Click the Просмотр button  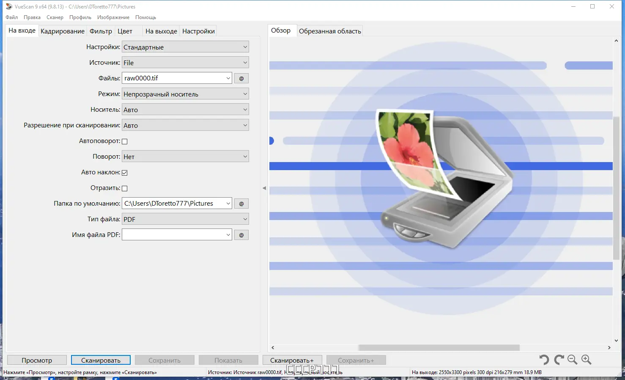[37, 360]
